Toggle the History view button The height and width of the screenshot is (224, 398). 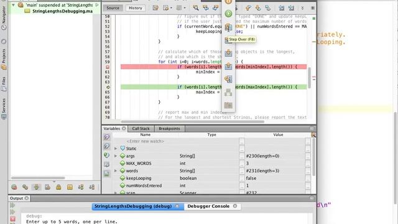point(136,8)
